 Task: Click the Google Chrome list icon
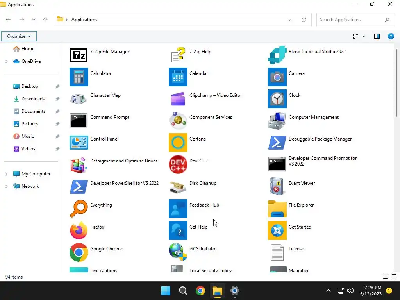pyautogui.click(x=79, y=252)
